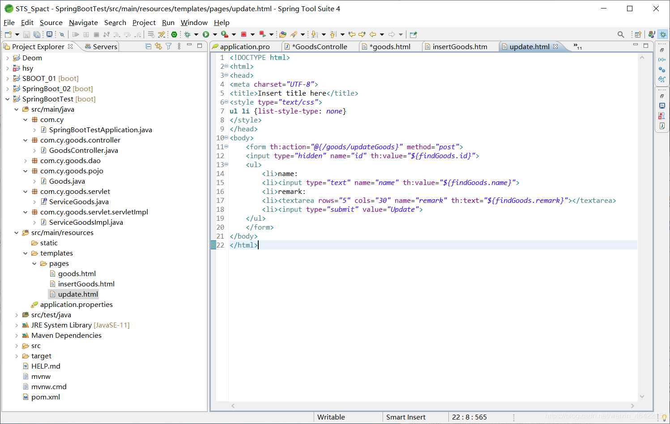
Task: Open the Project Explorer view menu dots
Action: (179, 46)
